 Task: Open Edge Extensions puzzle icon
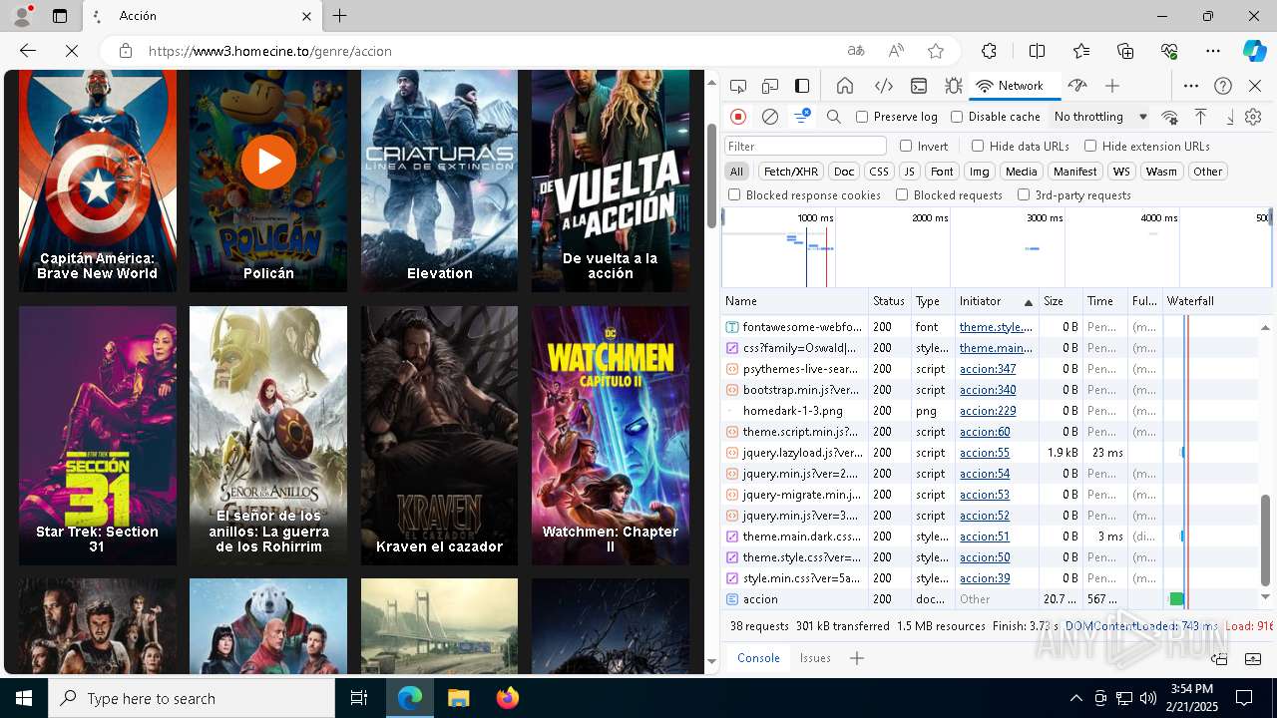coord(989,51)
